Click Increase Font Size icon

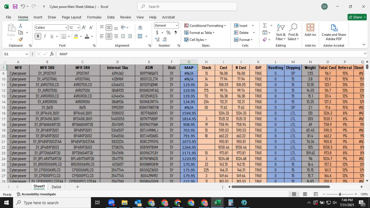84,28
